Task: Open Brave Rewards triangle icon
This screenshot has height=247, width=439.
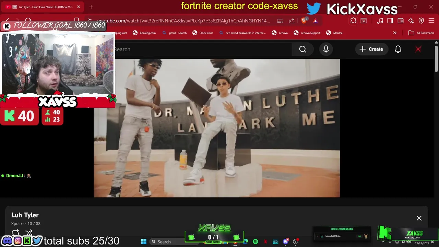Action: (315, 21)
